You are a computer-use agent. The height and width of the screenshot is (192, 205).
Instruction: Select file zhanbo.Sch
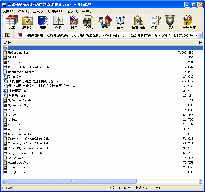17,168
